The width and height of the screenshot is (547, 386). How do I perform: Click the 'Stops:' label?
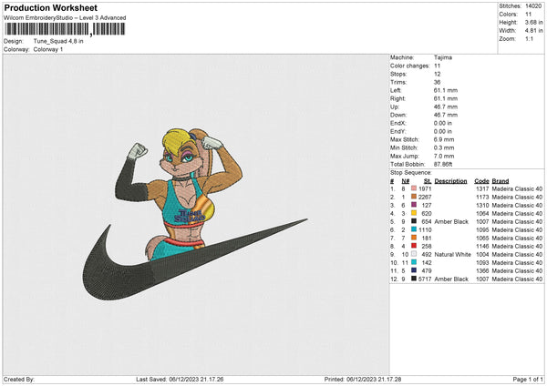click(398, 75)
